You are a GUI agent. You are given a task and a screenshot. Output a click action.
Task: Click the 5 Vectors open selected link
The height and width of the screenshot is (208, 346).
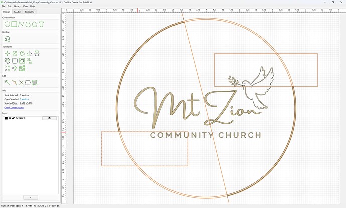pos(24,99)
